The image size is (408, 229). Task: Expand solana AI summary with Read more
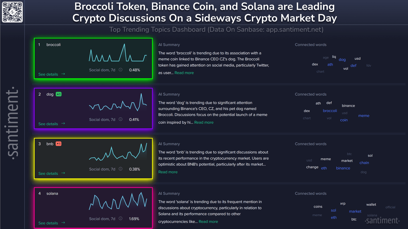208,222
